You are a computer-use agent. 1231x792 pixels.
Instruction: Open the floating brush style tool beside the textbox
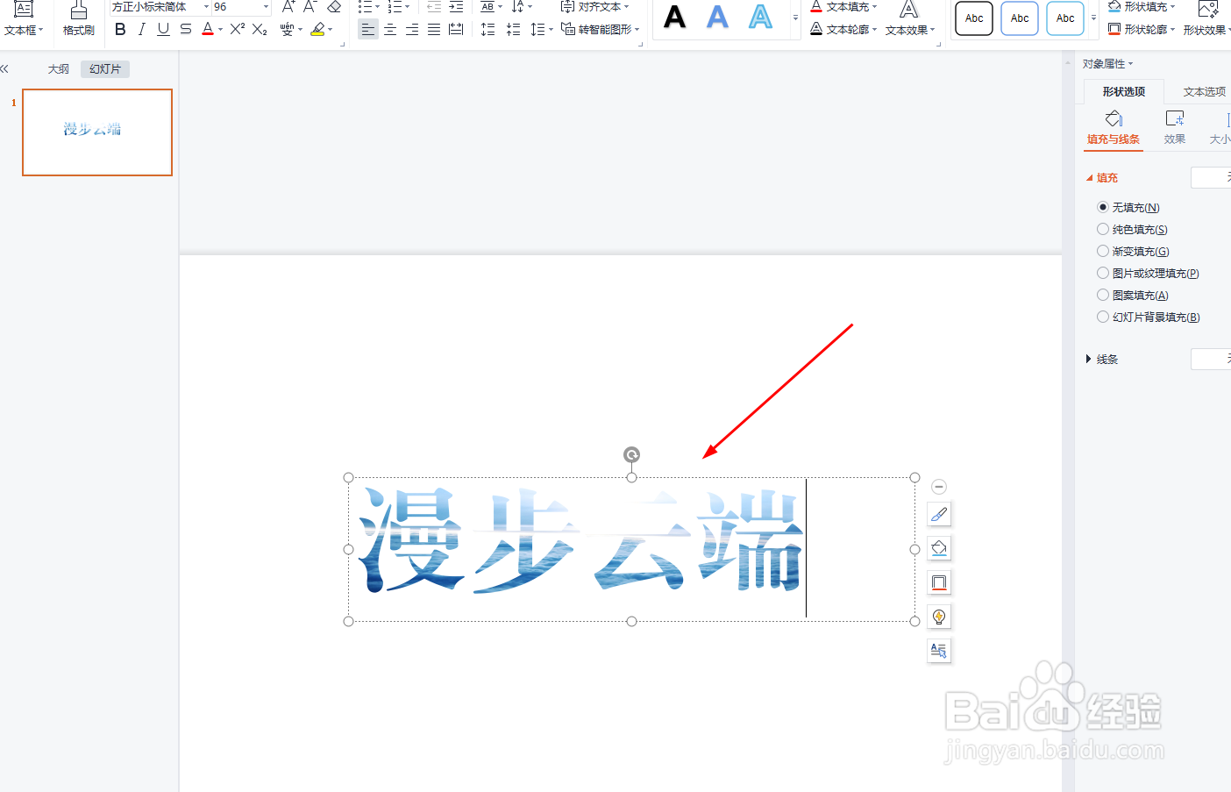[939, 514]
